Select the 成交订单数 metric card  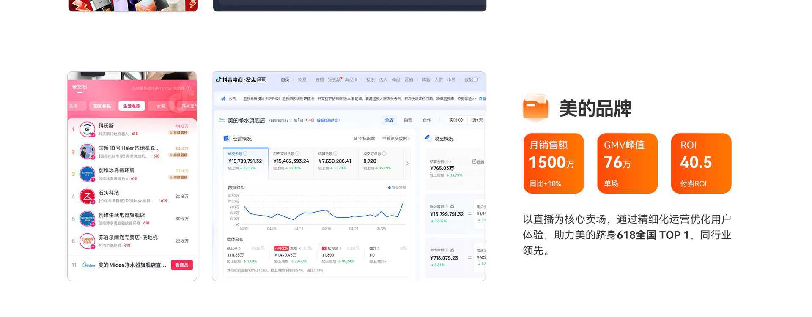click(381, 163)
